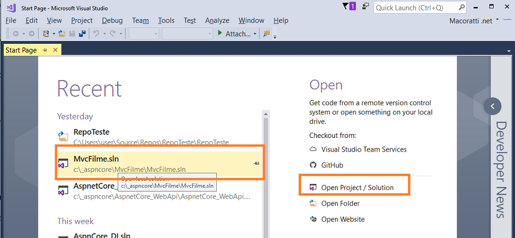515x238 pixels.
Task: Click the Navigate Forward arrow in the toolbar
Action: pos(32,33)
